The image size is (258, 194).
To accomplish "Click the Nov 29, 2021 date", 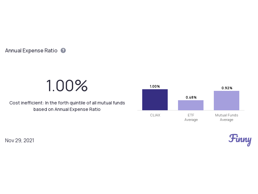I will 20,140.
